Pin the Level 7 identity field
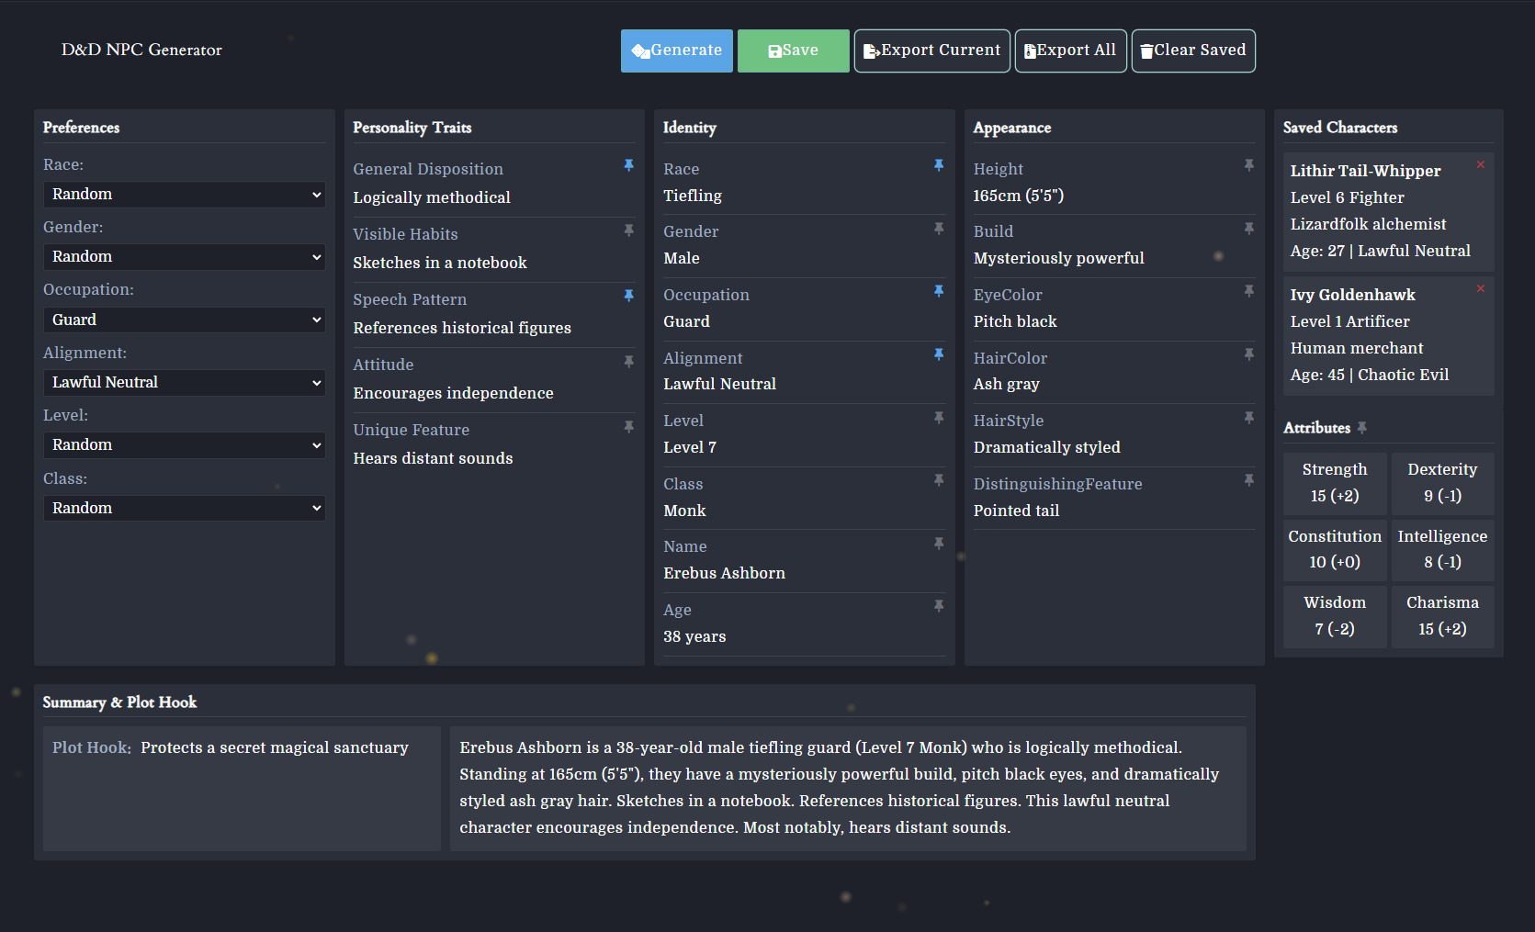This screenshot has height=932, width=1535. coord(939,418)
